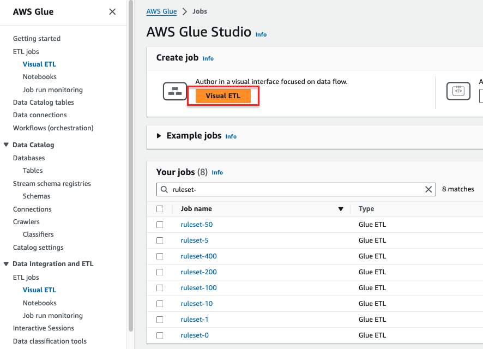
Task: Click the script editor code icon
Action: (458, 91)
